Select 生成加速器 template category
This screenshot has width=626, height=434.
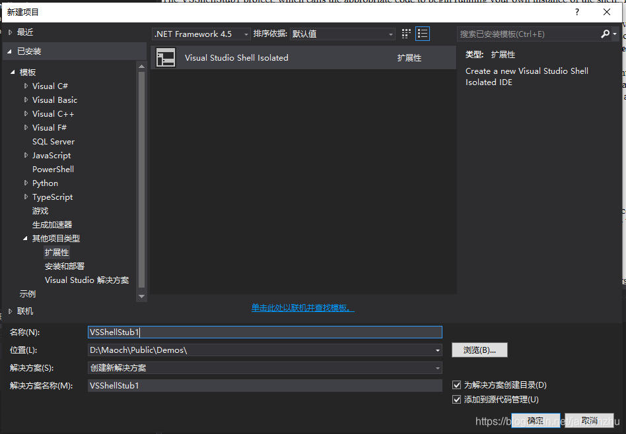tap(52, 224)
